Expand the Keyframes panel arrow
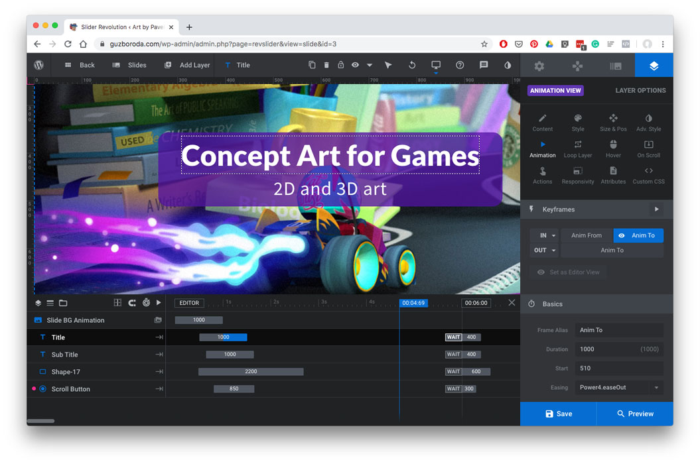 [x=656, y=209]
